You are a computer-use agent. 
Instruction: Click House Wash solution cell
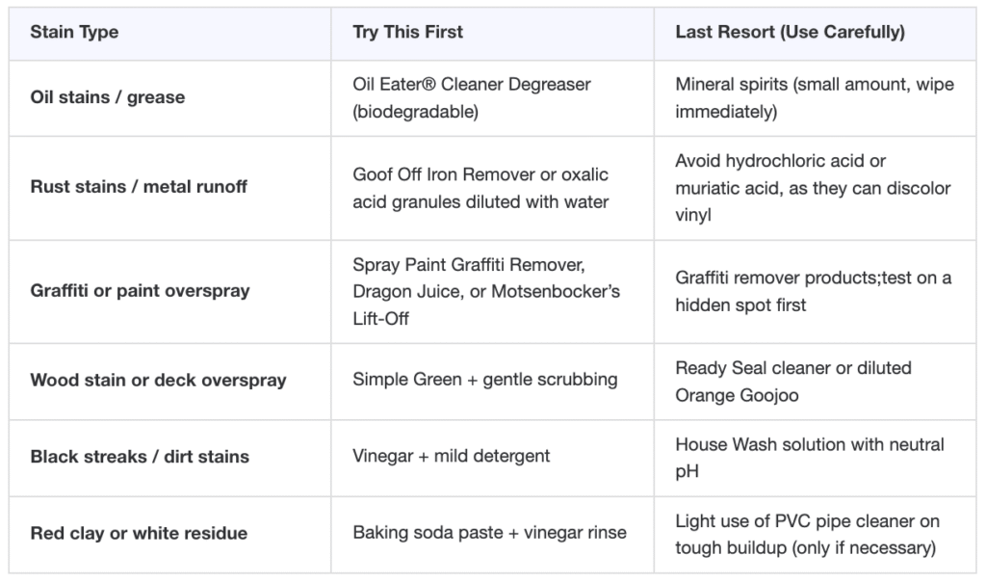(x=809, y=457)
